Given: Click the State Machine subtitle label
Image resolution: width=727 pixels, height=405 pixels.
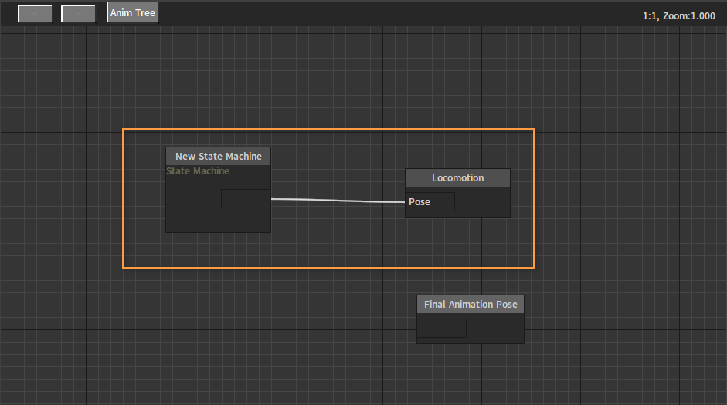Looking at the screenshot, I should (x=198, y=171).
